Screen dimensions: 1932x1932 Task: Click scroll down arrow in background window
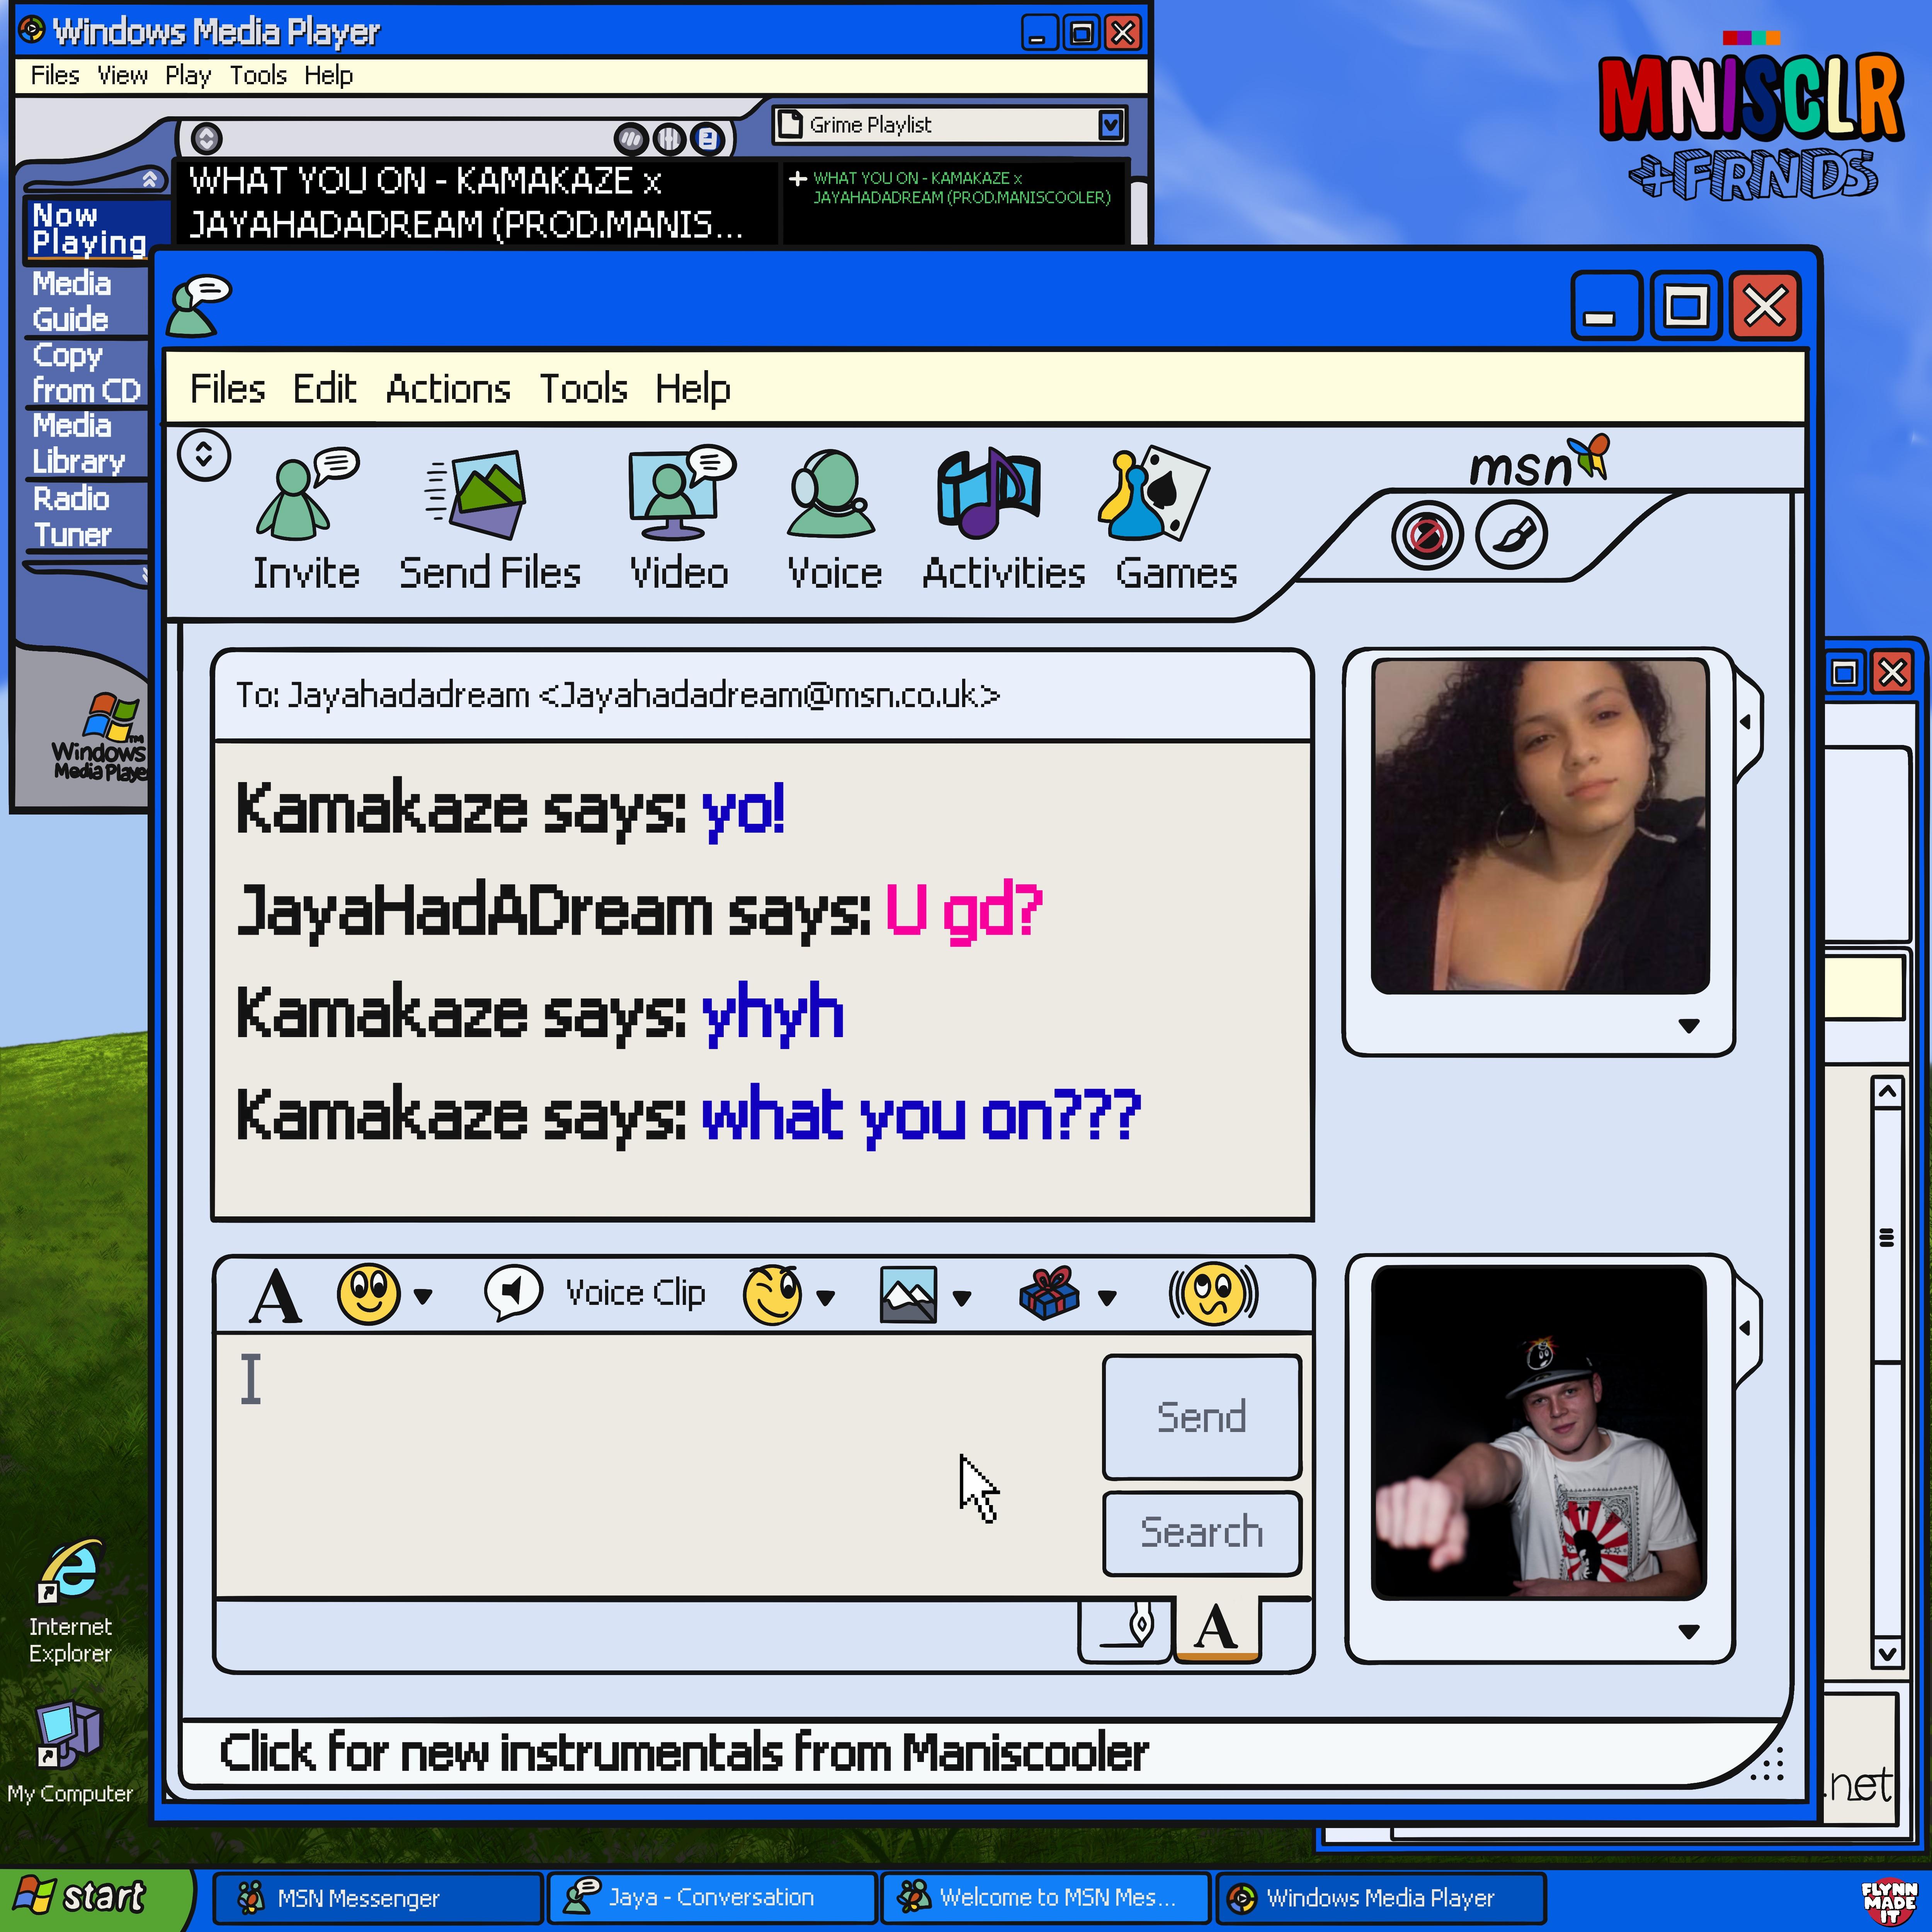(x=1887, y=1653)
